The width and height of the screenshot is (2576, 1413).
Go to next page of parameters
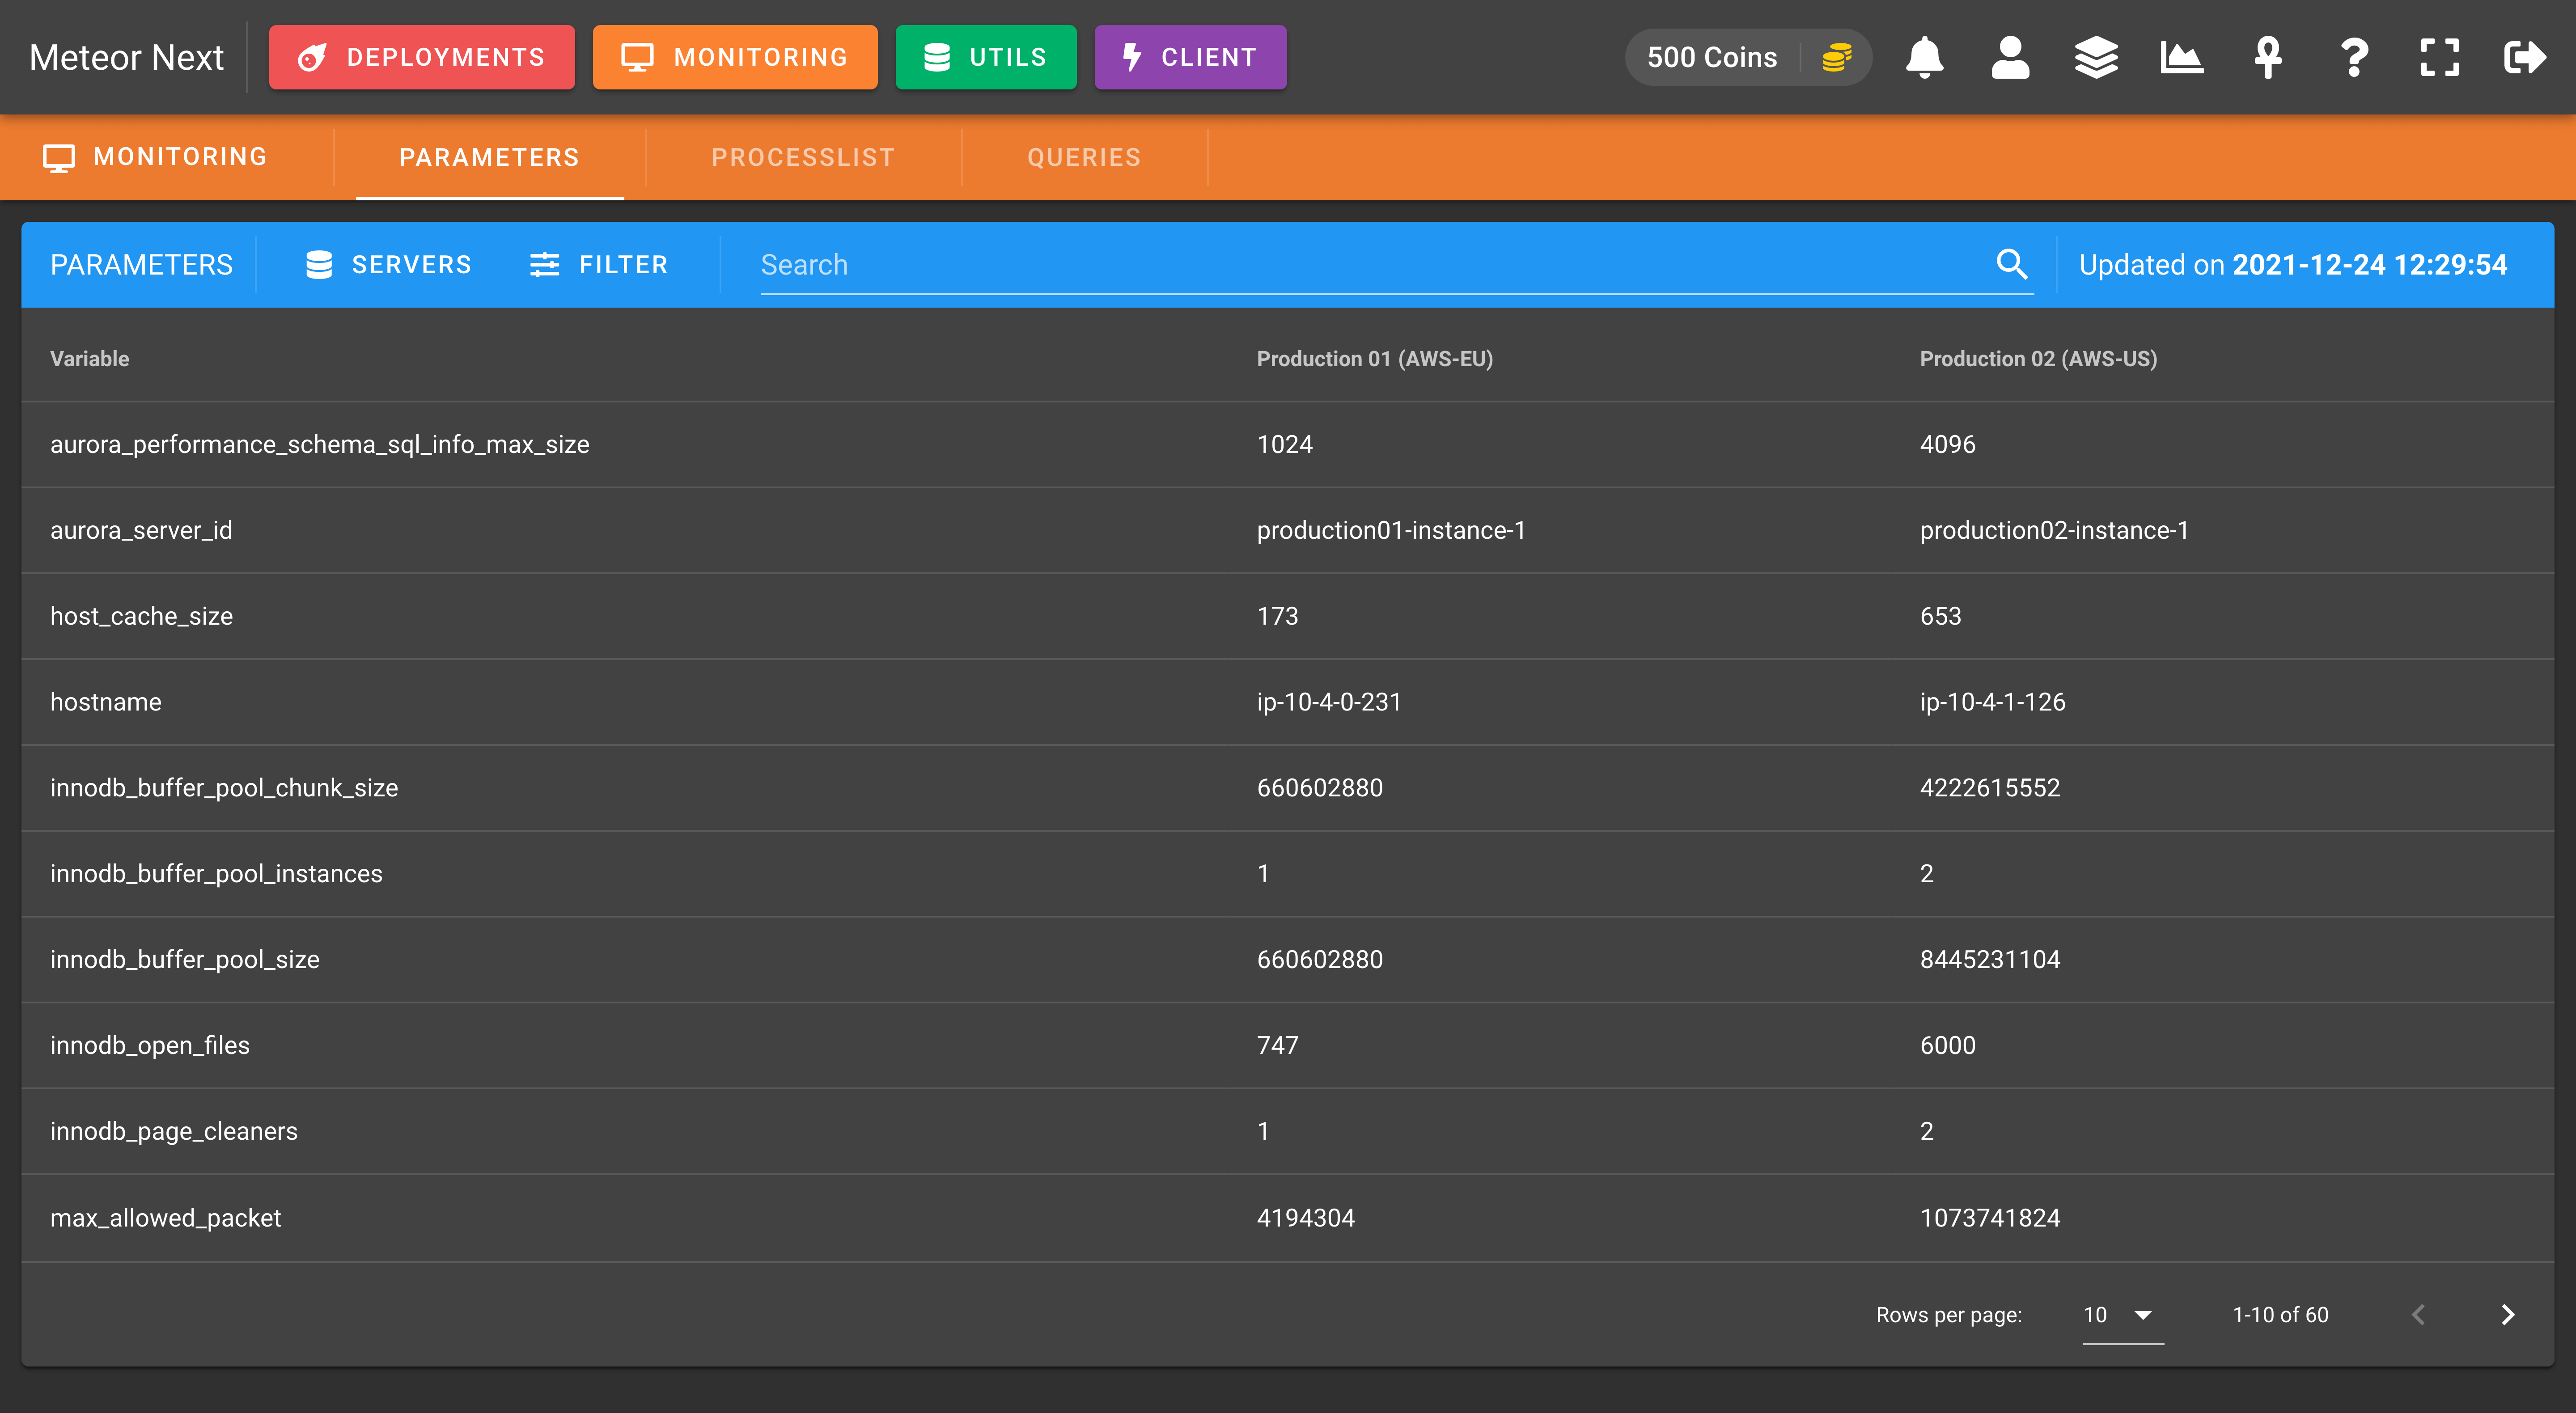[x=2508, y=1315]
